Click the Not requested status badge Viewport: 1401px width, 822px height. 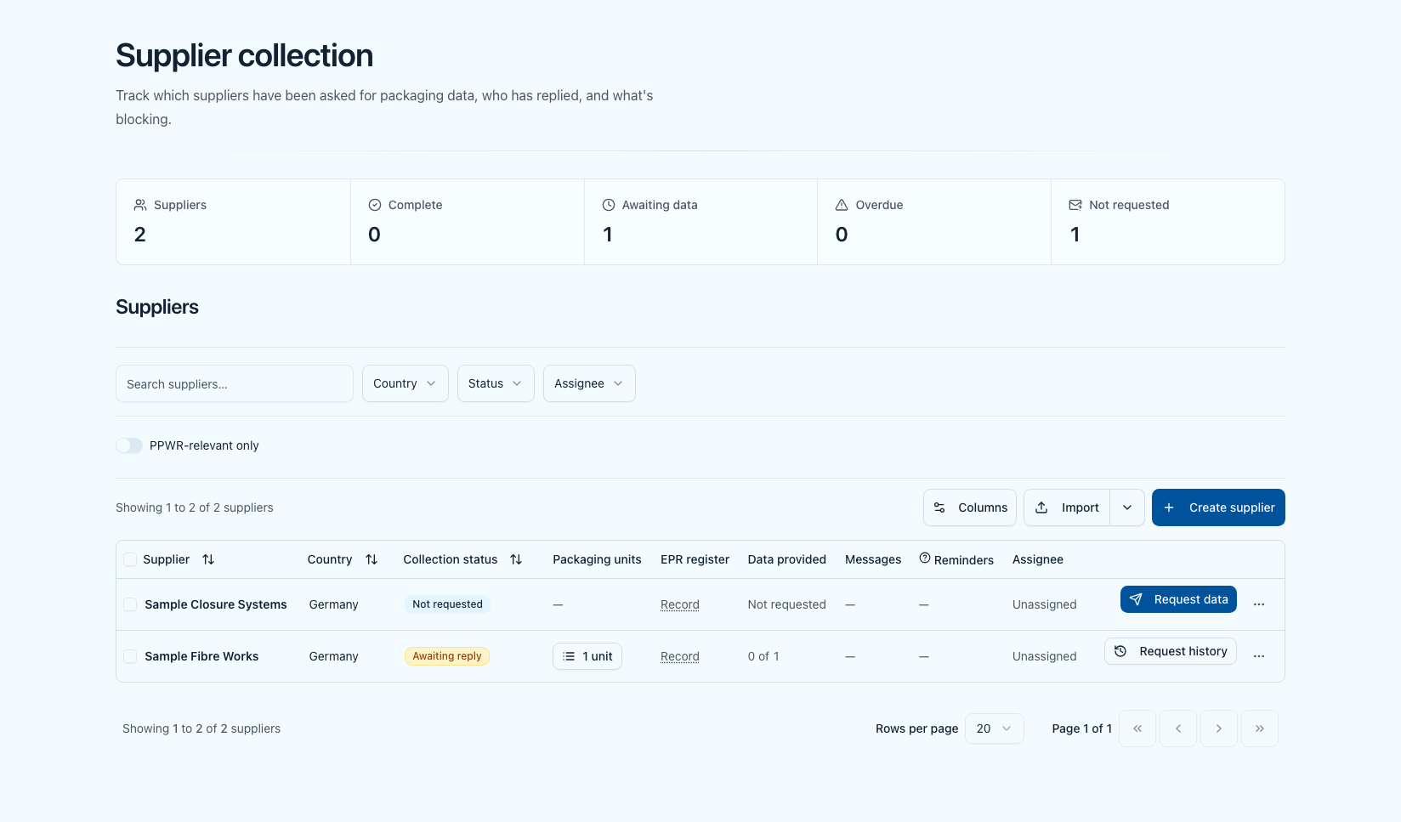[x=447, y=604]
